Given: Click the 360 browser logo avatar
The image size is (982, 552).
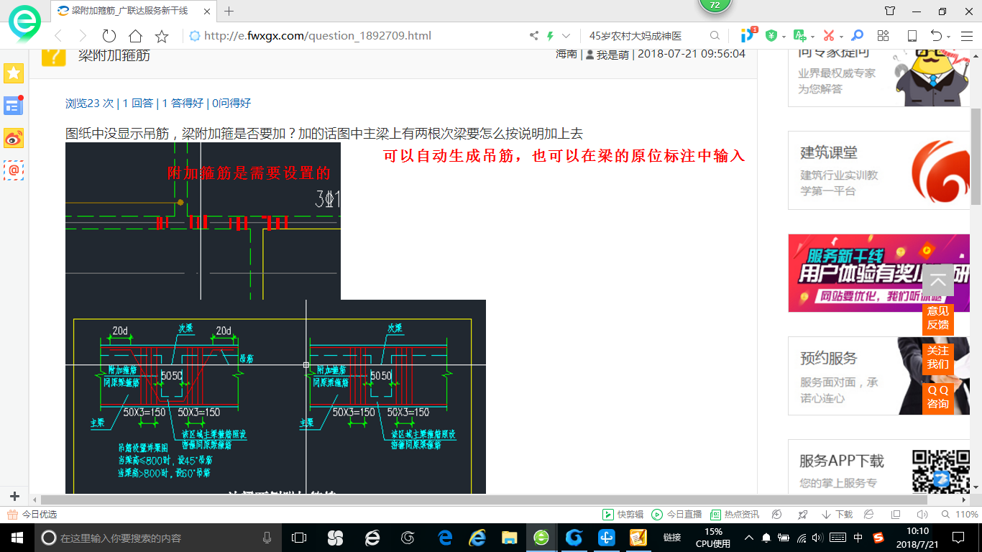Looking at the screenshot, I should point(24,23).
